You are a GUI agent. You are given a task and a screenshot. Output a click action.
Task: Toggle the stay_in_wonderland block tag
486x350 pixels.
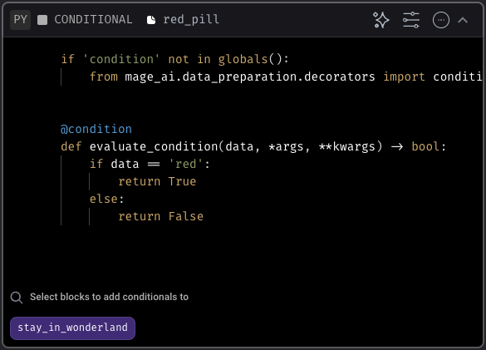pyautogui.click(x=72, y=328)
